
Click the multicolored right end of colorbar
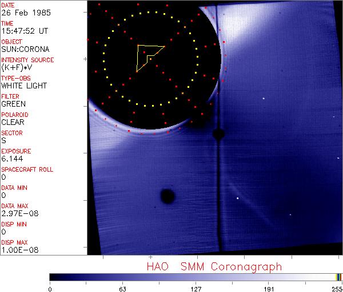[338, 277]
